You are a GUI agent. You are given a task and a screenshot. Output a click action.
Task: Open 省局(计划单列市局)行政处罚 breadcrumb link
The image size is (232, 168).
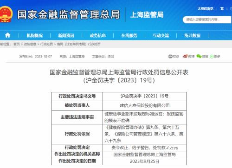coord(79,44)
